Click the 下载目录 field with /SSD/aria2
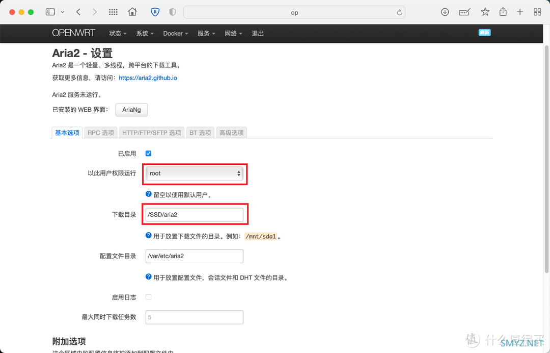This screenshot has height=353, width=550. click(195, 215)
